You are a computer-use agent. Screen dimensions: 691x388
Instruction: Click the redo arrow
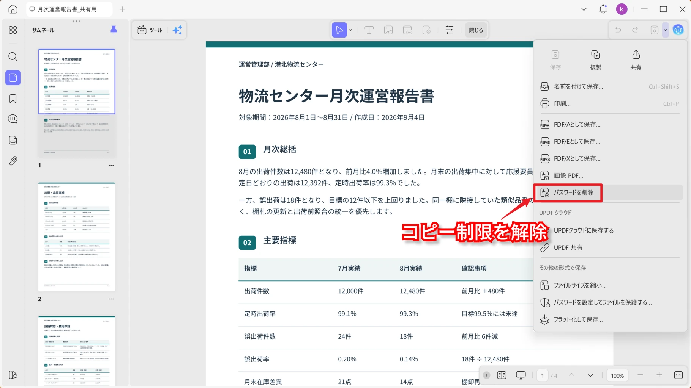tap(635, 30)
